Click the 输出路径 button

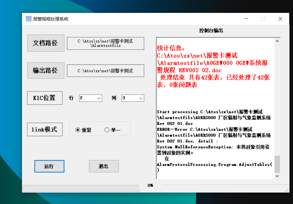pos(46,70)
